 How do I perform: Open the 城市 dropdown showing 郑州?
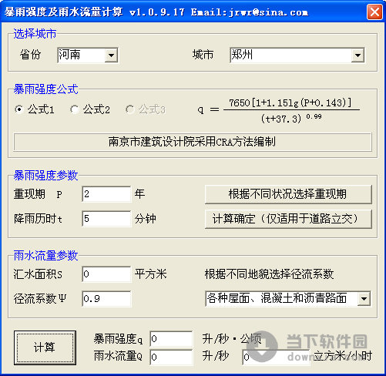coord(357,55)
